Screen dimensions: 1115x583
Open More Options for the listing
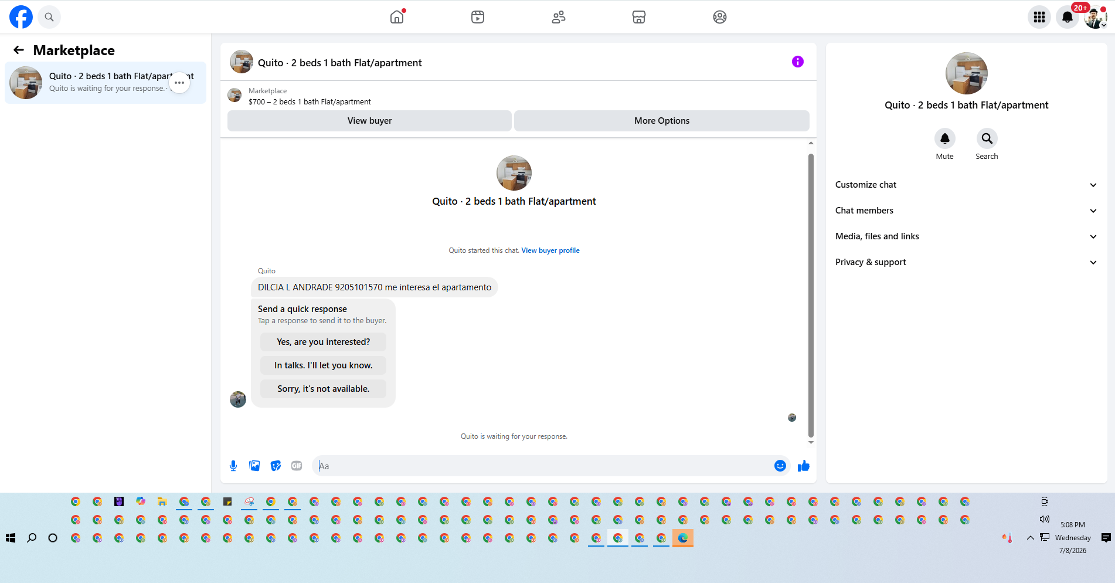tap(662, 121)
